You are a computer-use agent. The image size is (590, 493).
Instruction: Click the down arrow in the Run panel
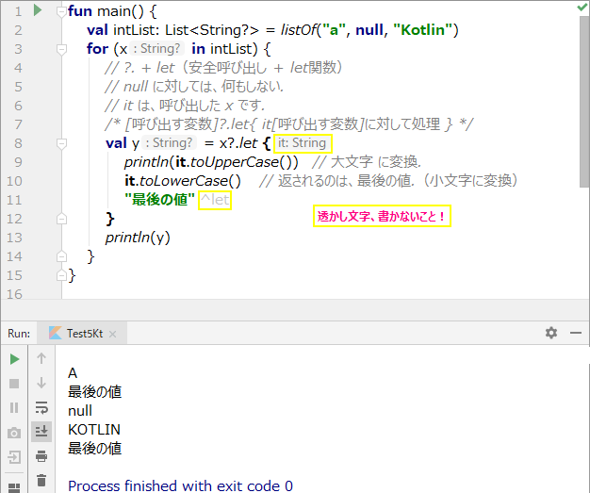41,384
